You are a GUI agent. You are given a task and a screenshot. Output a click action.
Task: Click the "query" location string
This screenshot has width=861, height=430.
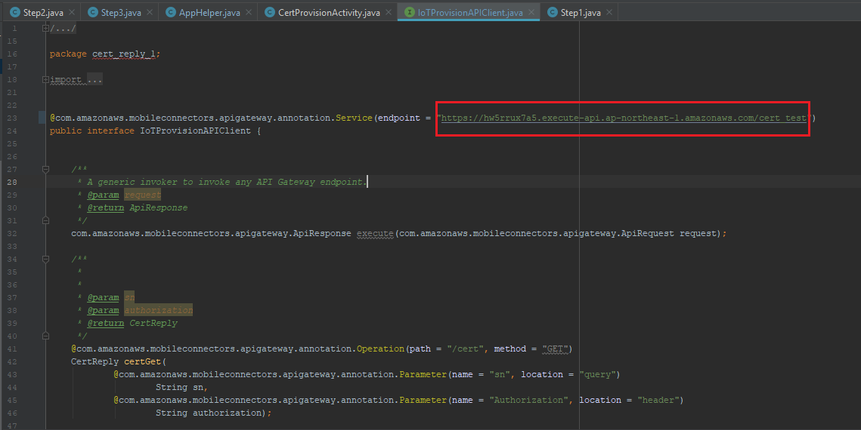click(597, 374)
